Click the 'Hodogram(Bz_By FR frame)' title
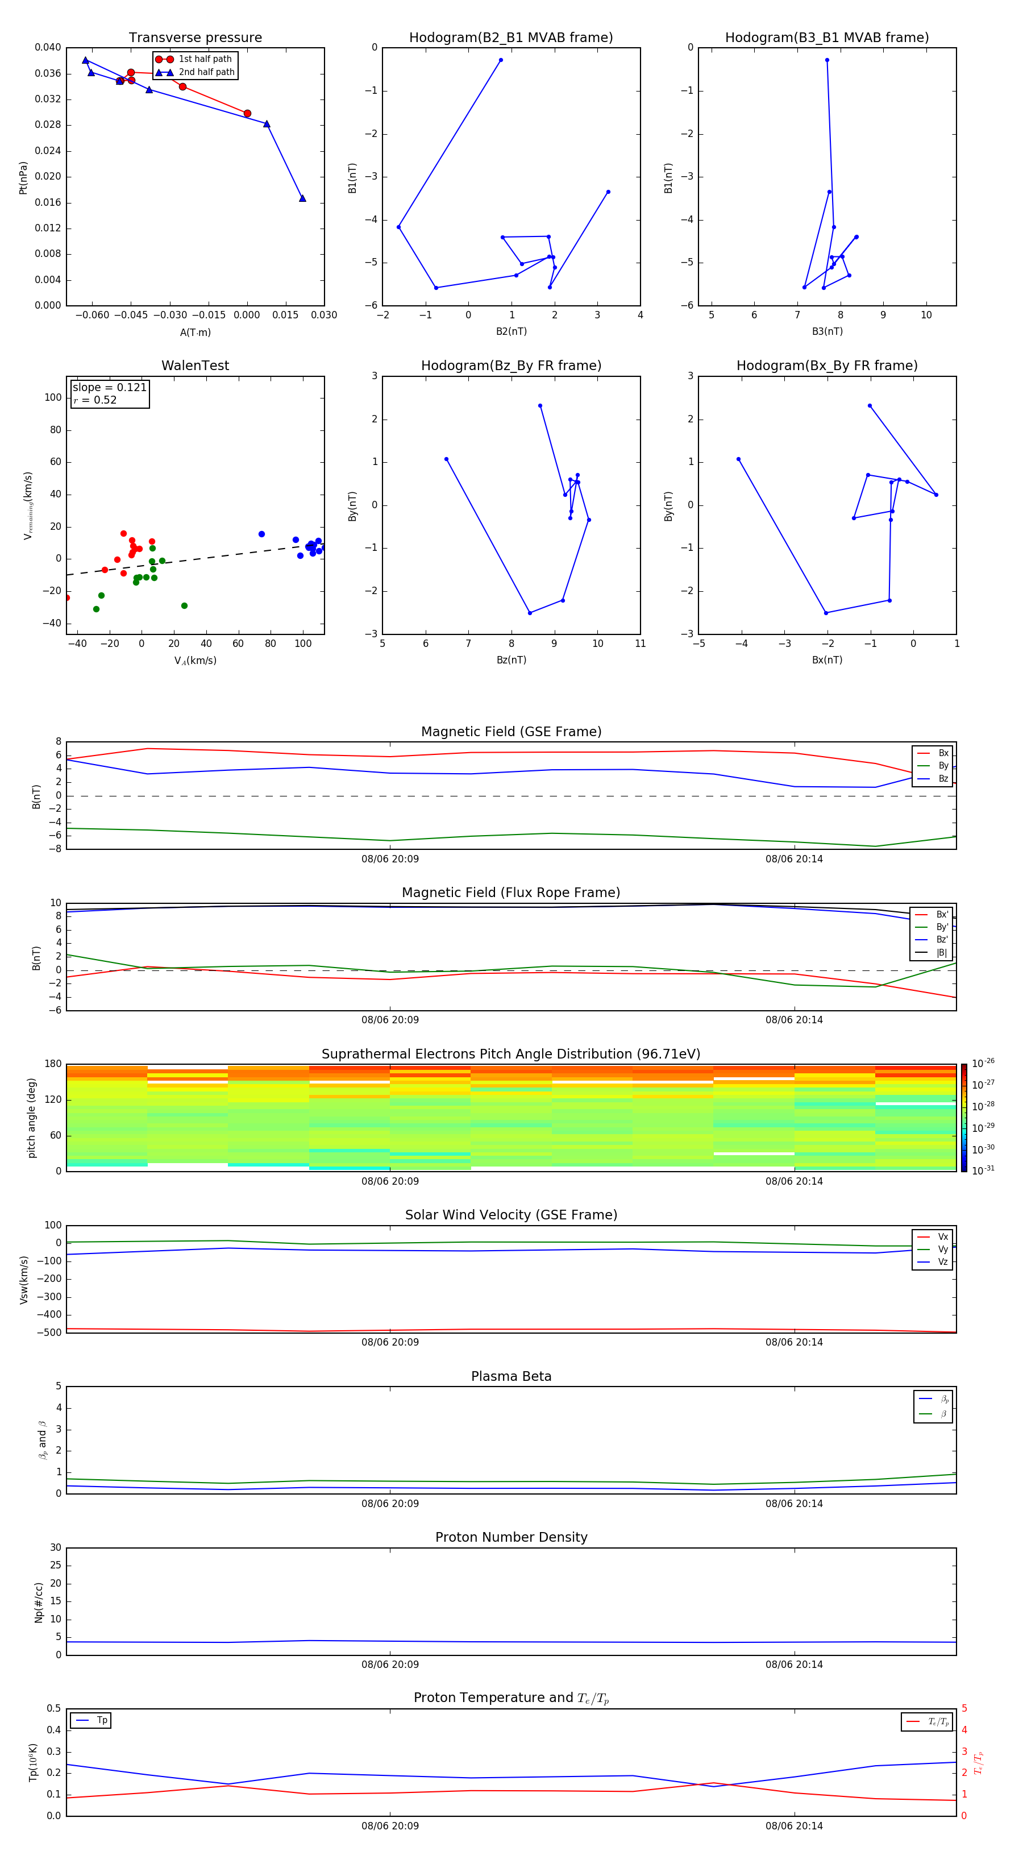Image resolution: width=1023 pixels, height=1876 pixels. 511,366
